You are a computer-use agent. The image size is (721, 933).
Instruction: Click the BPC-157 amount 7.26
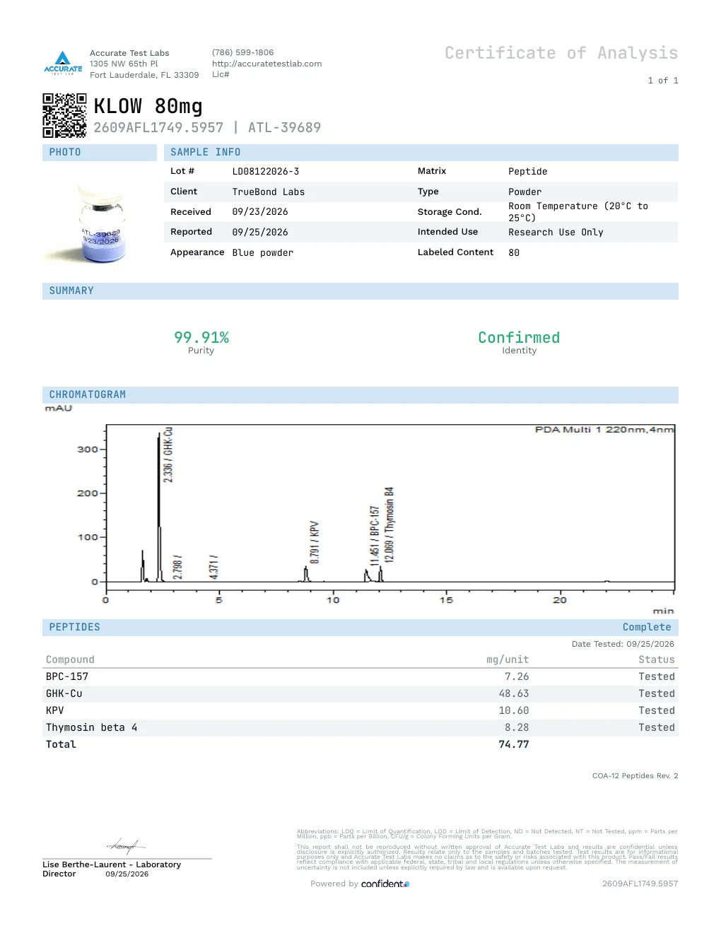click(517, 676)
